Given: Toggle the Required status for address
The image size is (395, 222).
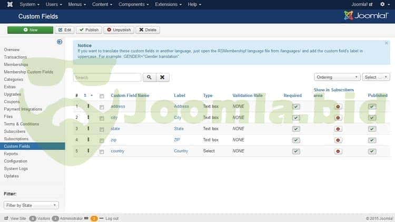Looking at the screenshot, I should [296, 107].
